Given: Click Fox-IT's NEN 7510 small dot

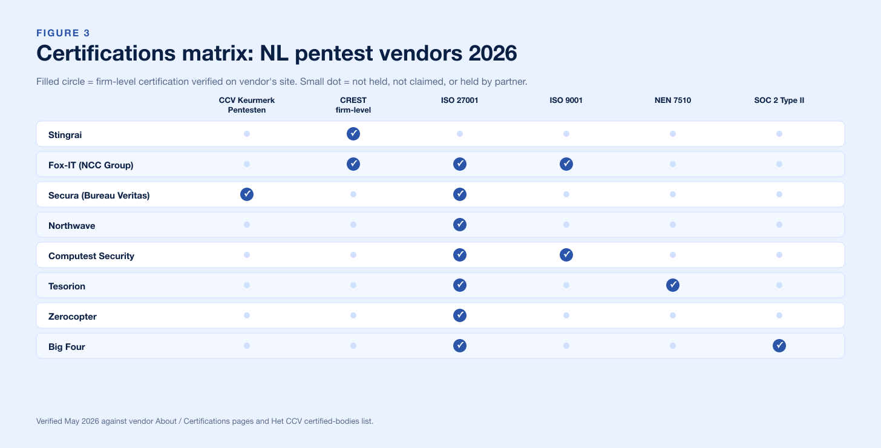Looking at the screenshot, I should [673, 164].
